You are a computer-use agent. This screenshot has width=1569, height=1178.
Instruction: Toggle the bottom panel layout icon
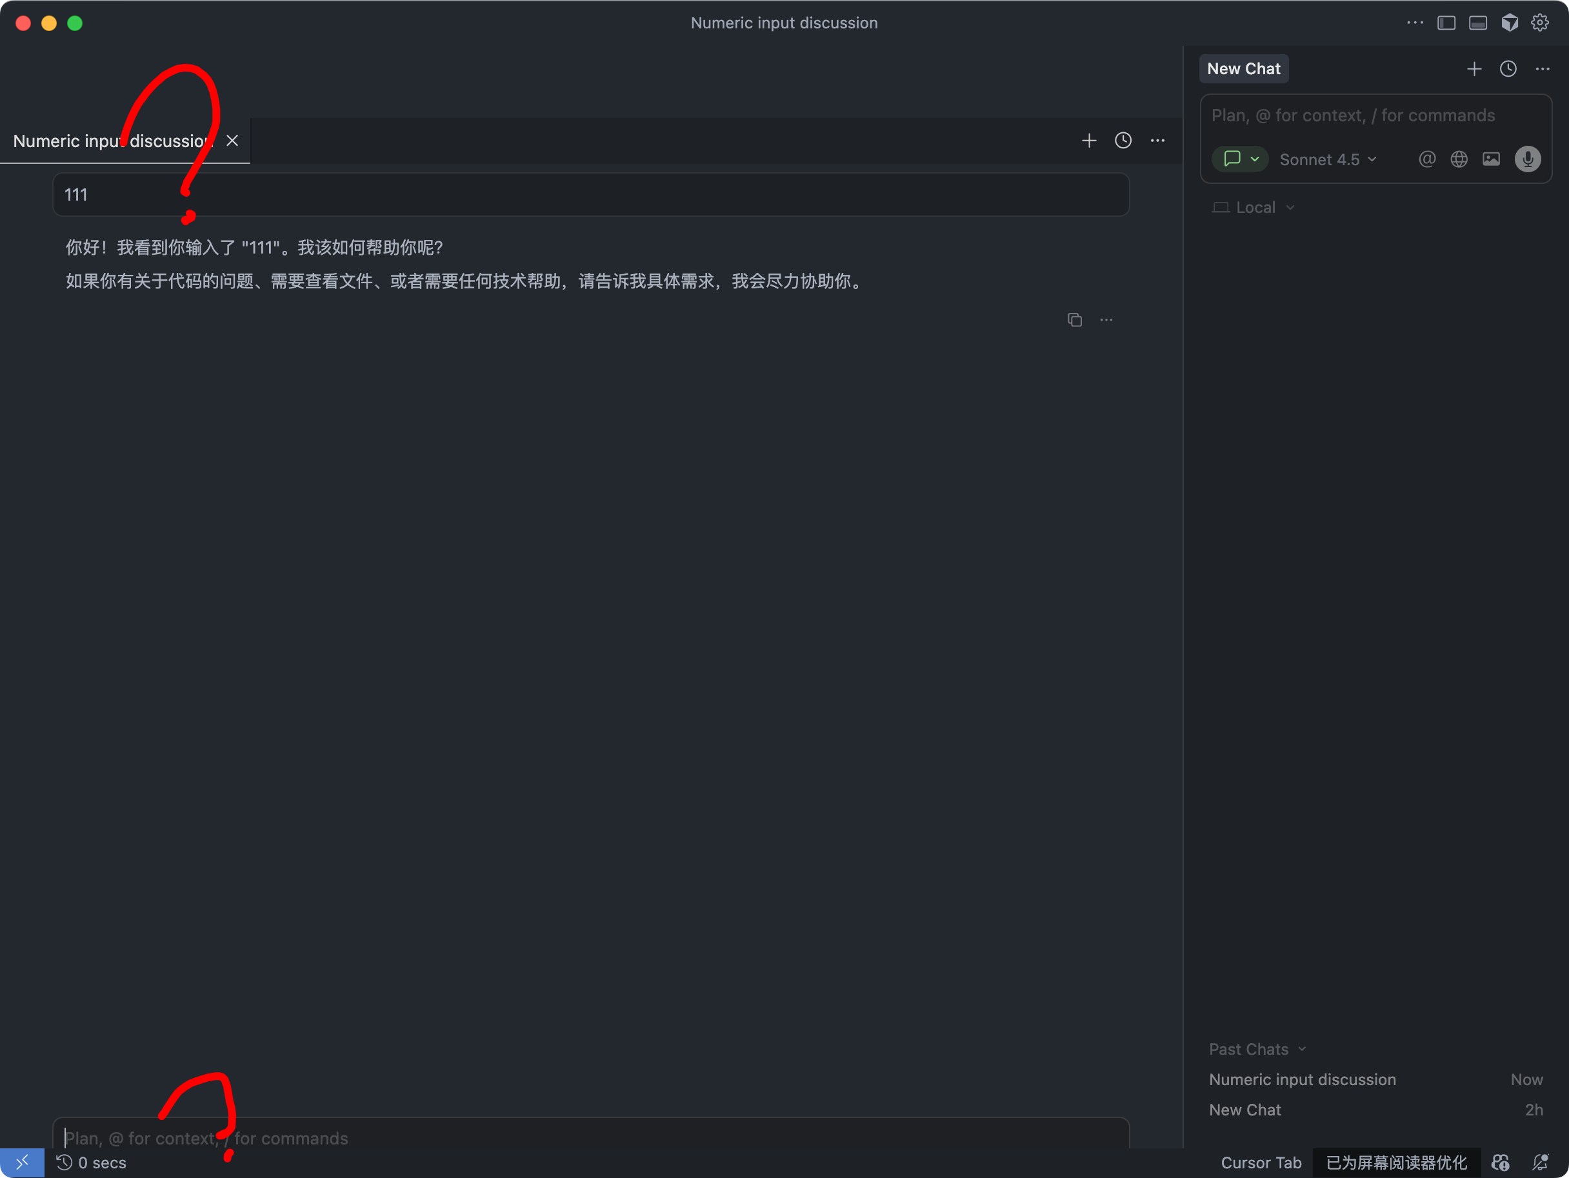(x=1477, y=23)
